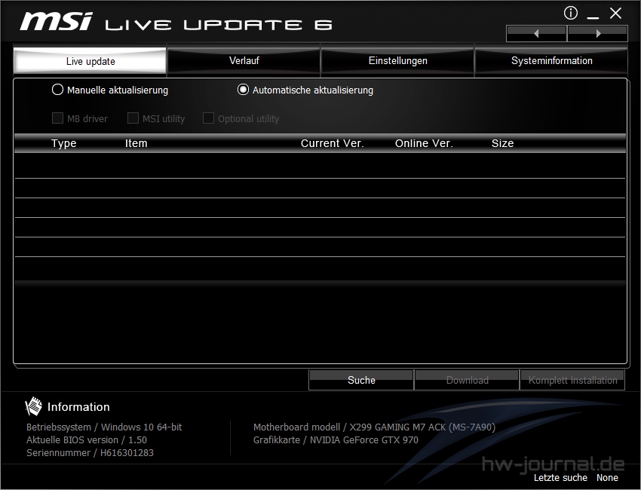641x490 pixels.
Task: Click the Type column header
Action: tap(64, 143)
